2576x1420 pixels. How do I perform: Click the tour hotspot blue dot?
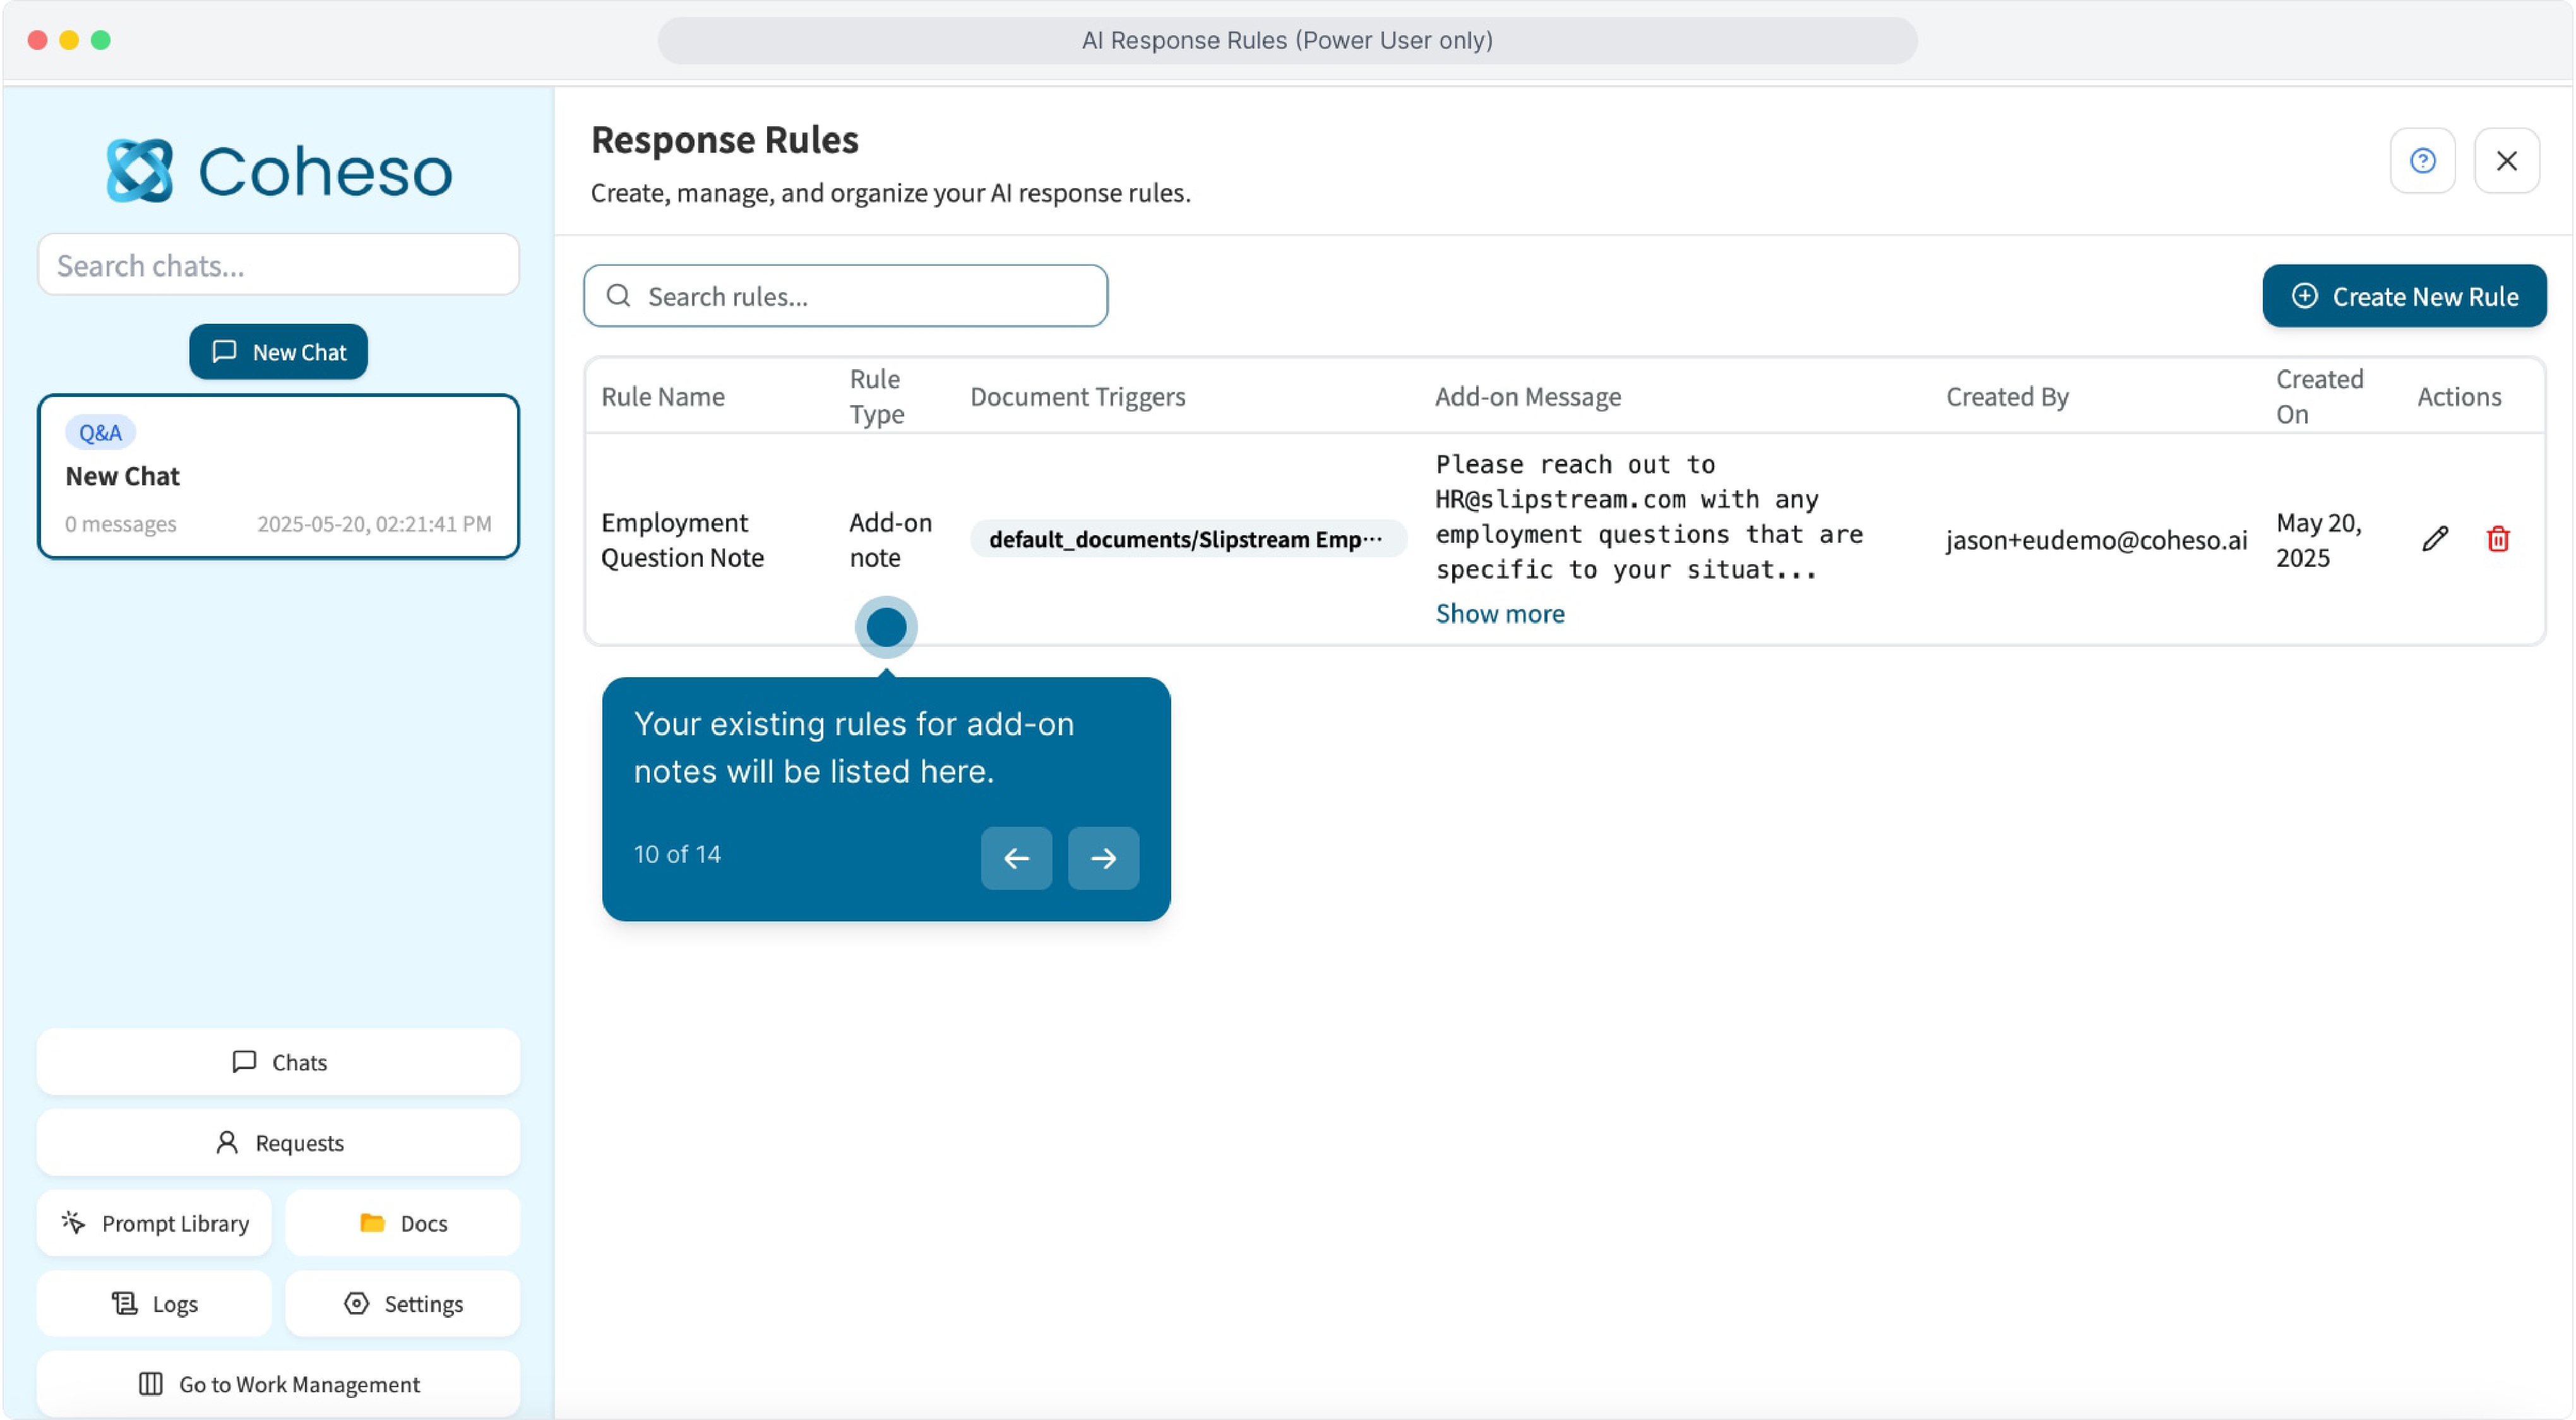[886, 627]
